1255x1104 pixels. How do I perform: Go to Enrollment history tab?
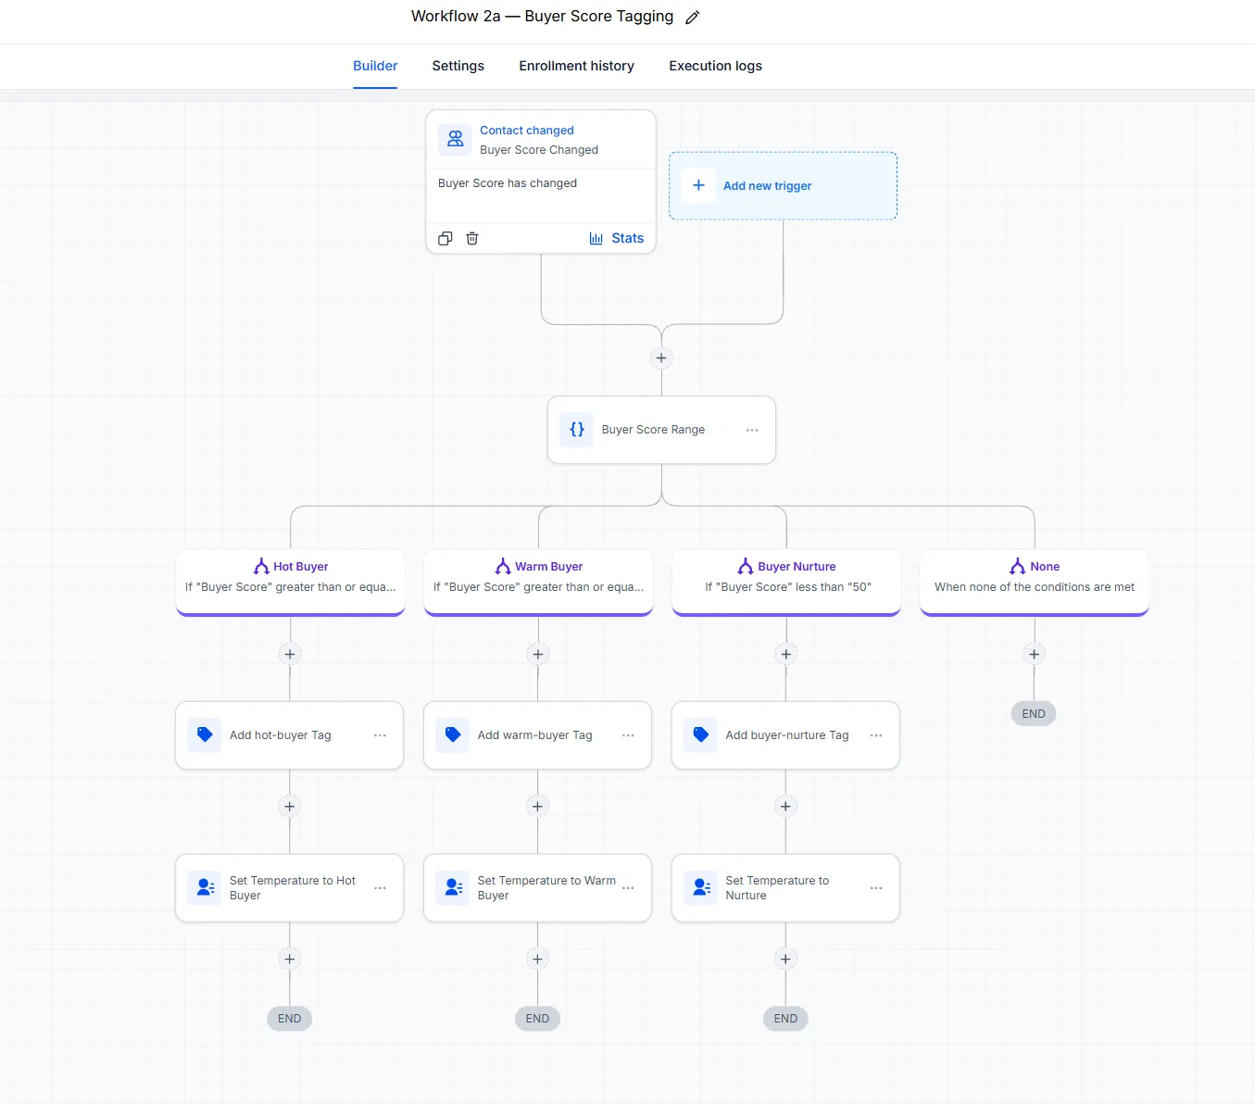[577, 66]
